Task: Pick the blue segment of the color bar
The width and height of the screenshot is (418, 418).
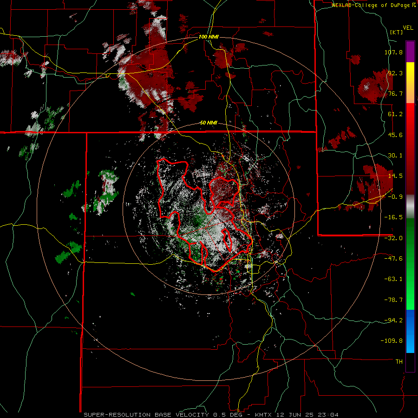Action: [x=410, y=331]
